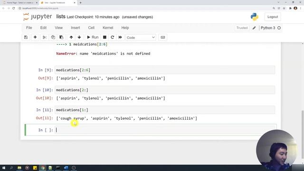Image resolution: width=304 pixels, height=171 pixels.
Task: Rename the notebook title lists
Action: 61,17
